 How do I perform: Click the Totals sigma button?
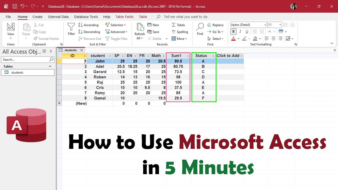click(x=178, y=25)
